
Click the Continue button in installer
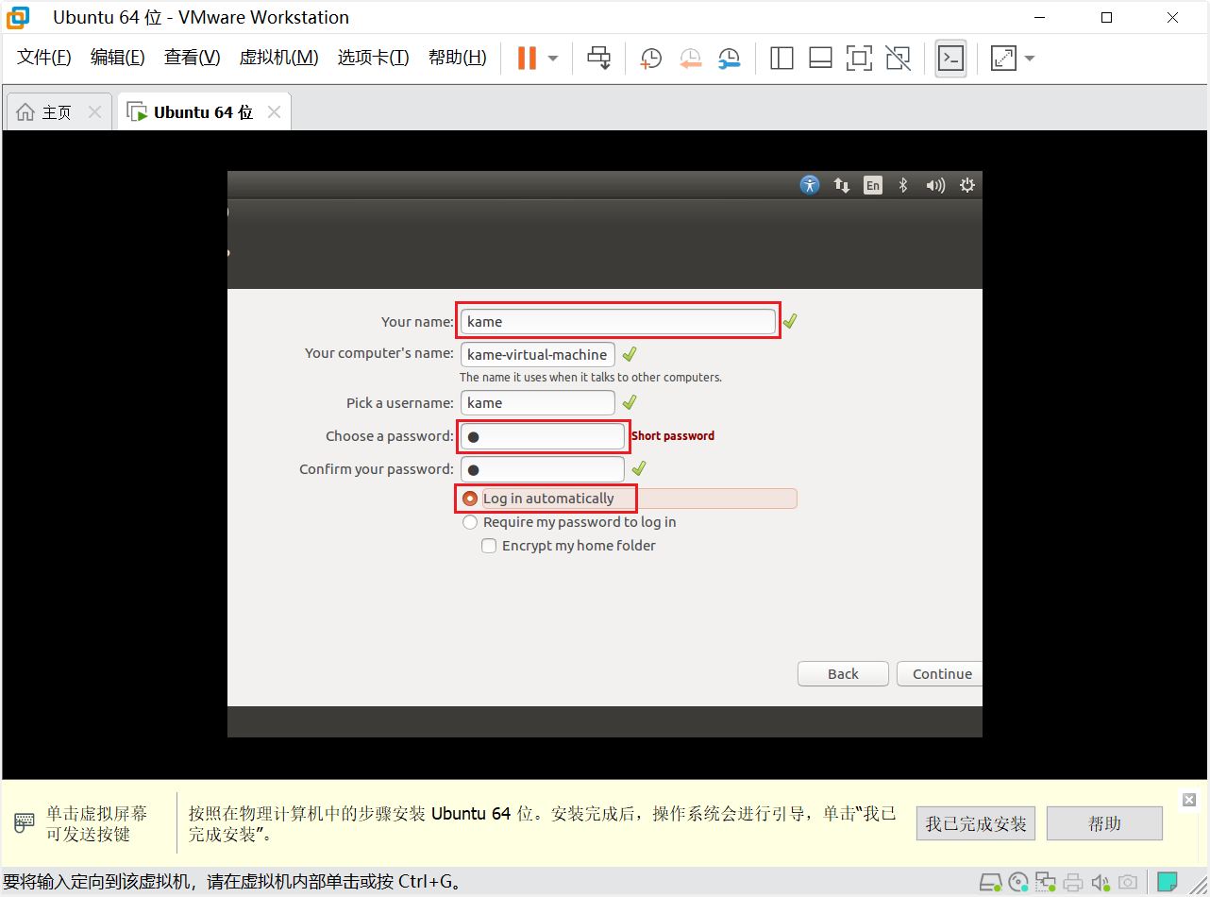tap(940, 673)
